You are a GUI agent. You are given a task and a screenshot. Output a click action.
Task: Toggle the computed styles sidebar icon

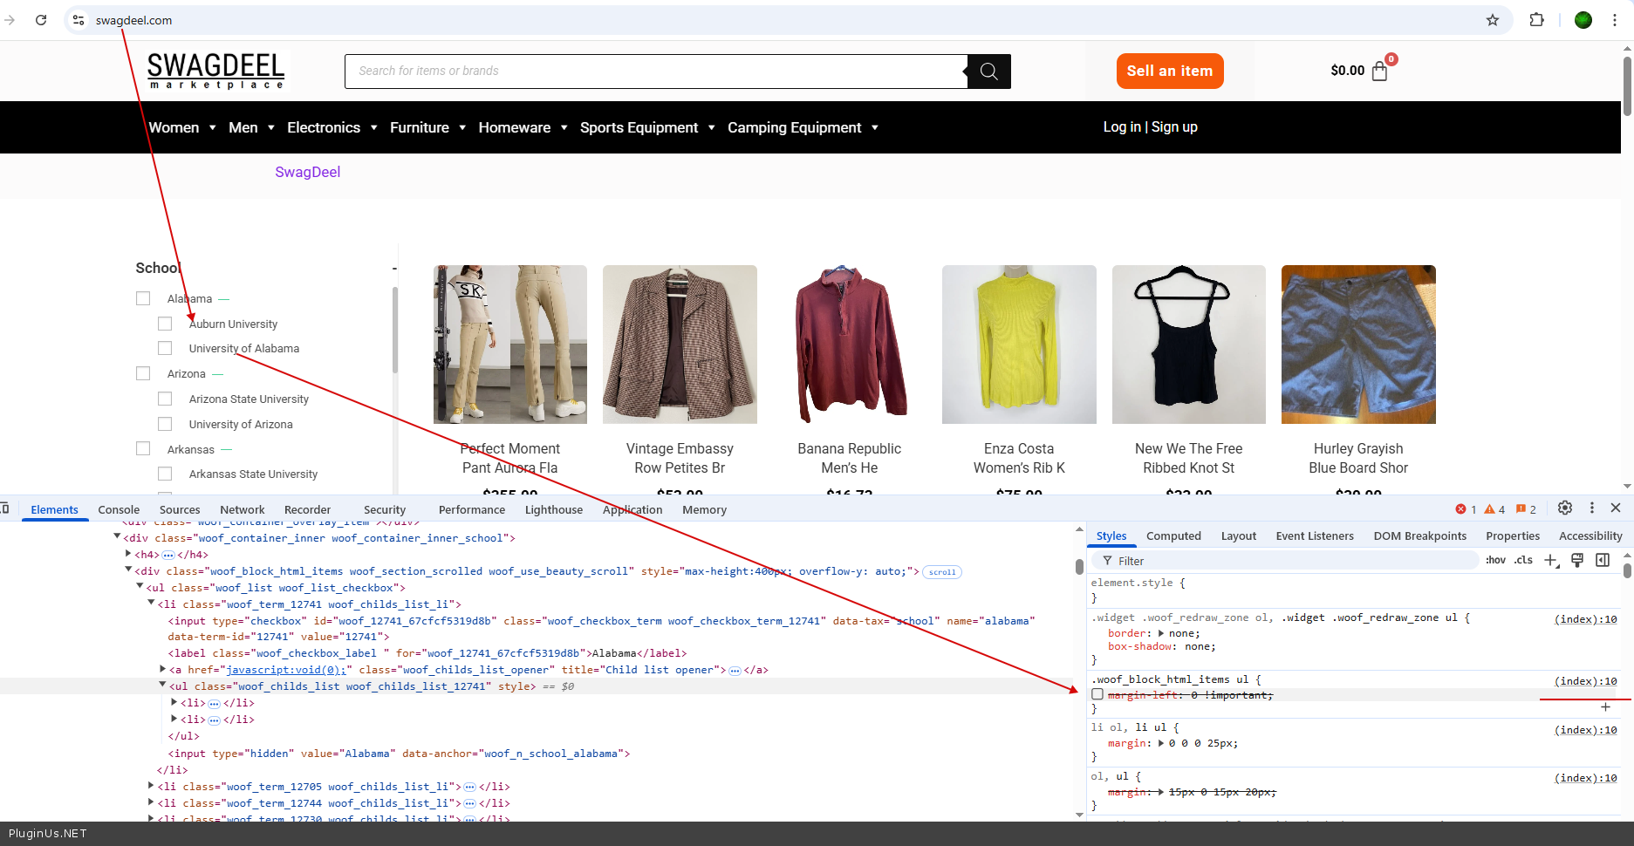tap(1603, 561)
